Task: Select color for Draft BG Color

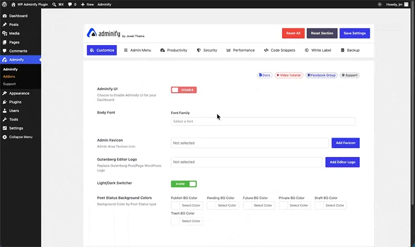Action: click(331, 205)
